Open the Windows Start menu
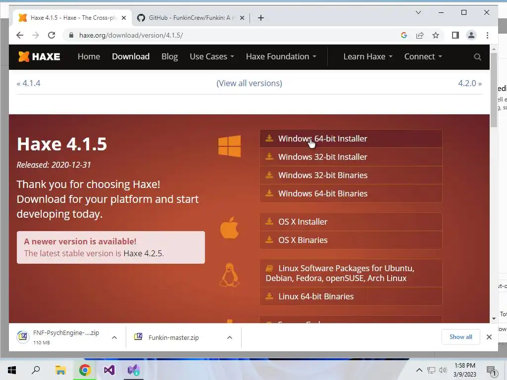Viewport: 507px width, 380px height. tap(12, 370)
